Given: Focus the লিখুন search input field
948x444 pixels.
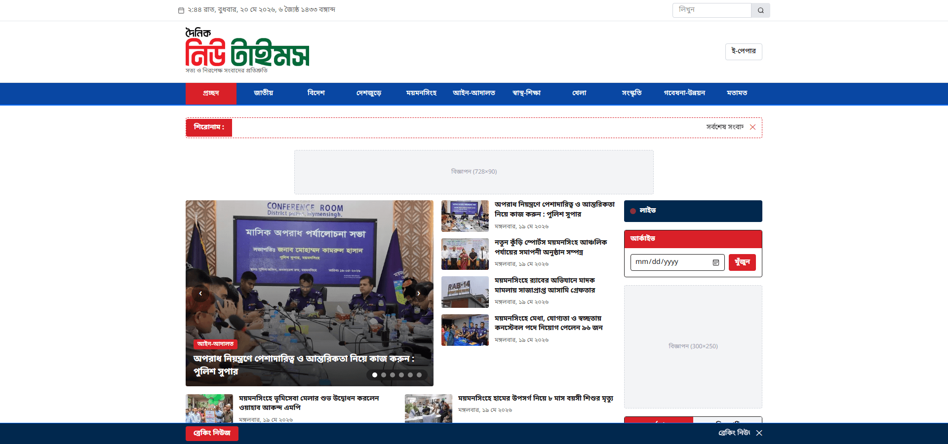Looking at the screenshot, I should coord(711,10).
